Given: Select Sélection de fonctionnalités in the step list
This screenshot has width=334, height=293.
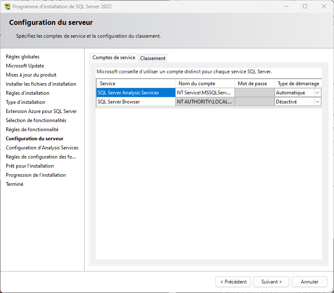Looking at the screenshot, I should pos(36,120).
